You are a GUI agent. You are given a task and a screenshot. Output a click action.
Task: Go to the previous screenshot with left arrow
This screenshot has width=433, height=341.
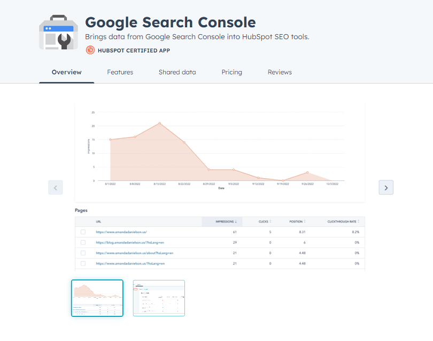click(x=56, y=187)
